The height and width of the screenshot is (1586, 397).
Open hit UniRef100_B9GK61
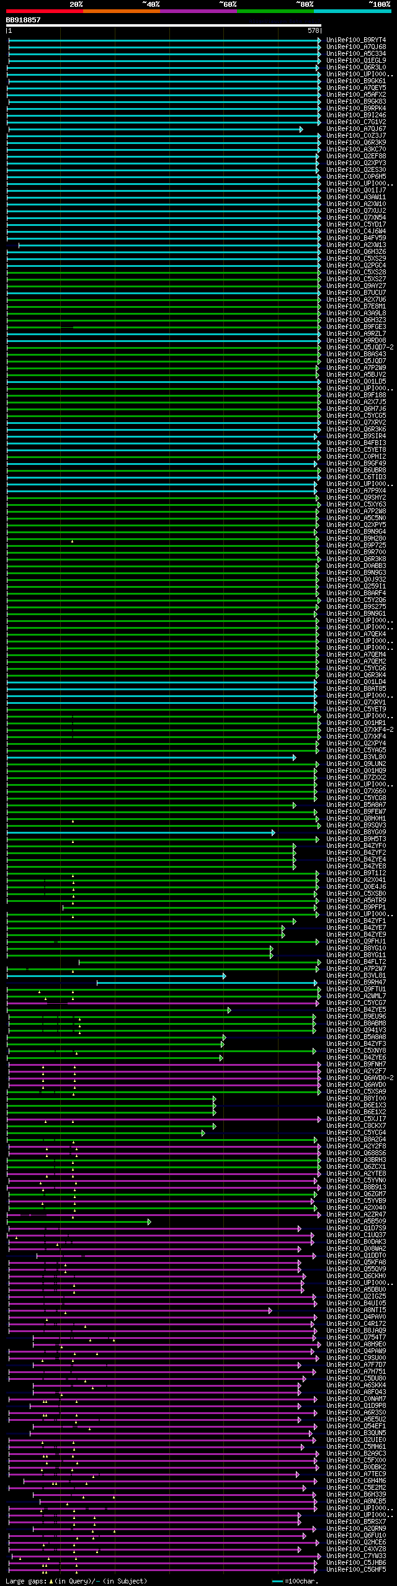(356, 81)
